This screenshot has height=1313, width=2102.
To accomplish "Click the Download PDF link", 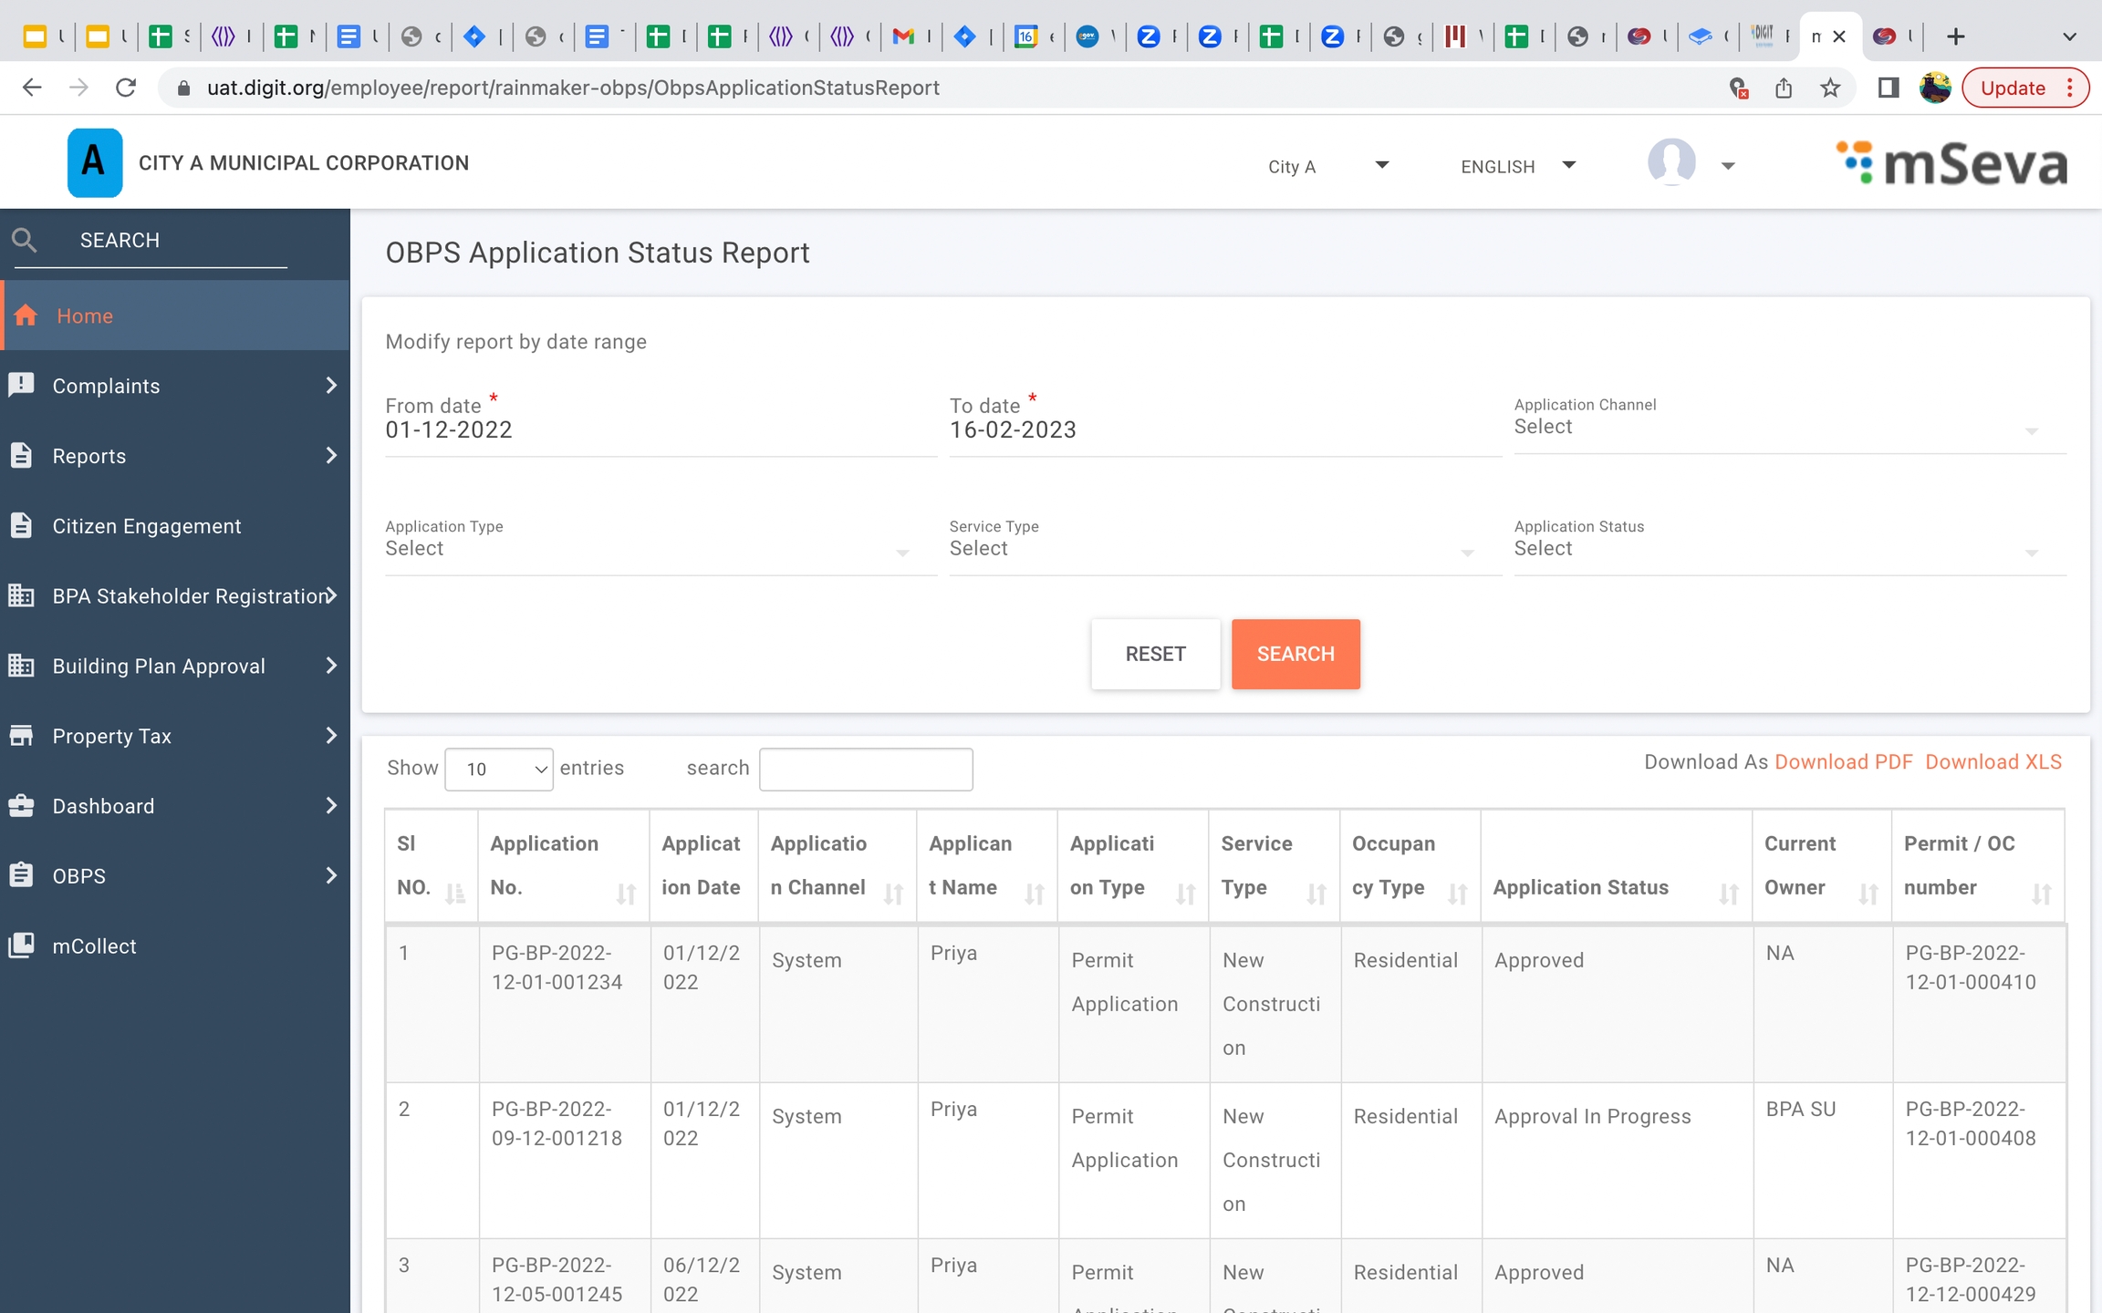I will 1843,762.
